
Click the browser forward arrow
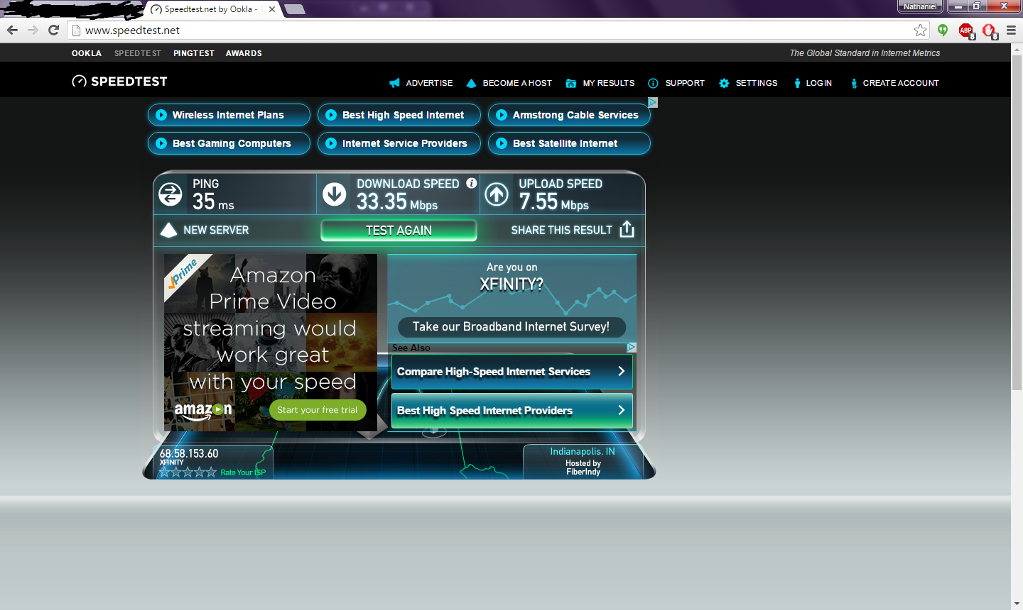33,30
